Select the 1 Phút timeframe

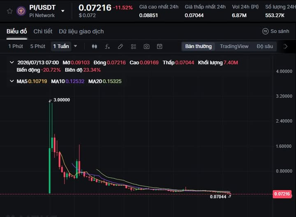click(x=16, y=47)
